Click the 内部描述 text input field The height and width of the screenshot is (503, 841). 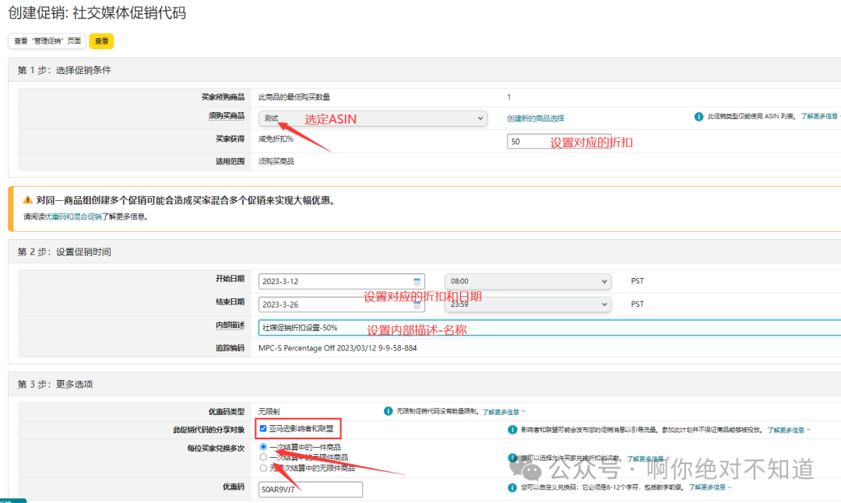coord(545,328)
